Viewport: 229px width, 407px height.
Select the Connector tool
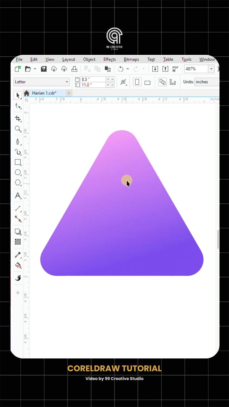pyautogui.click(x=18, y=219)
